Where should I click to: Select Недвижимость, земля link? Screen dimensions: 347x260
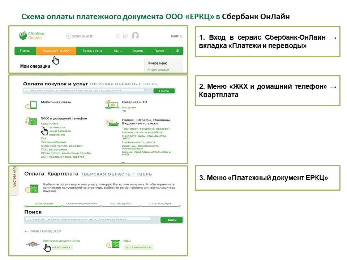pyautogui.click(x=138, y=142)
